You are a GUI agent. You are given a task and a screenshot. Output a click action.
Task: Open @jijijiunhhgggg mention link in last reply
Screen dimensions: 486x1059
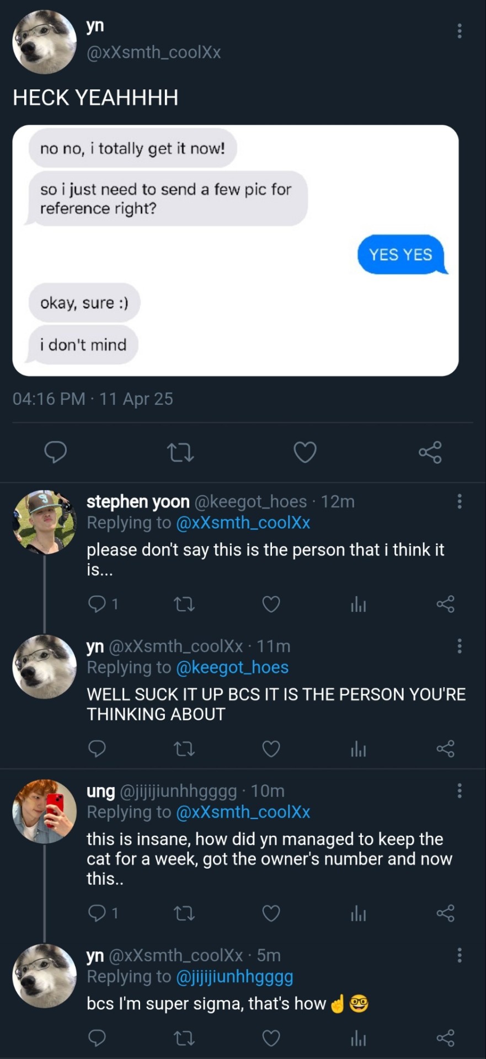click(x=234, y=977)
